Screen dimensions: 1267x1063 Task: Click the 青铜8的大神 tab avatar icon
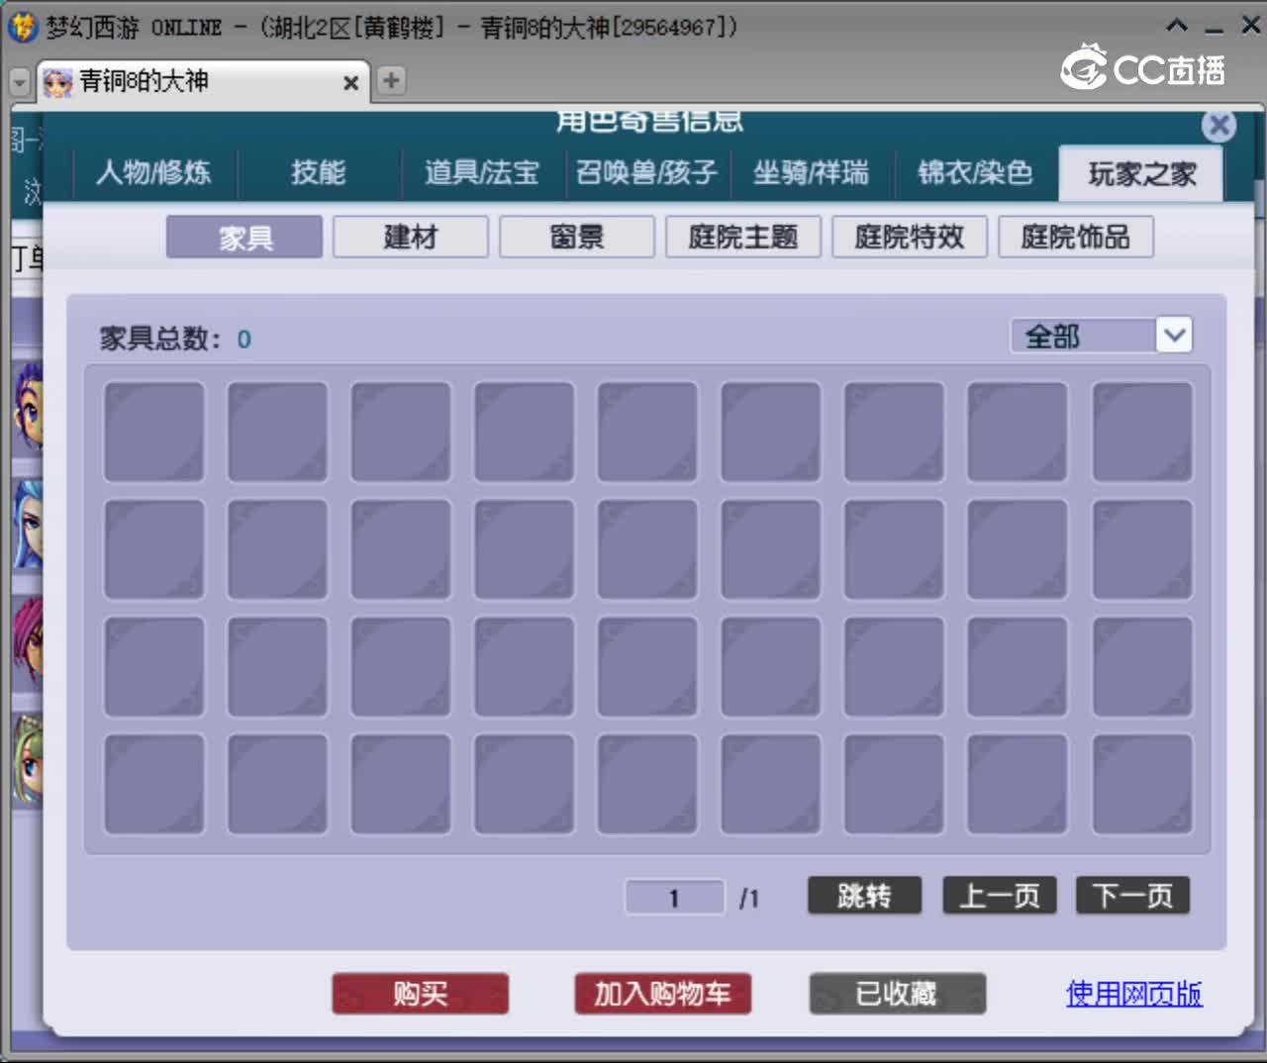click(58, 82)
